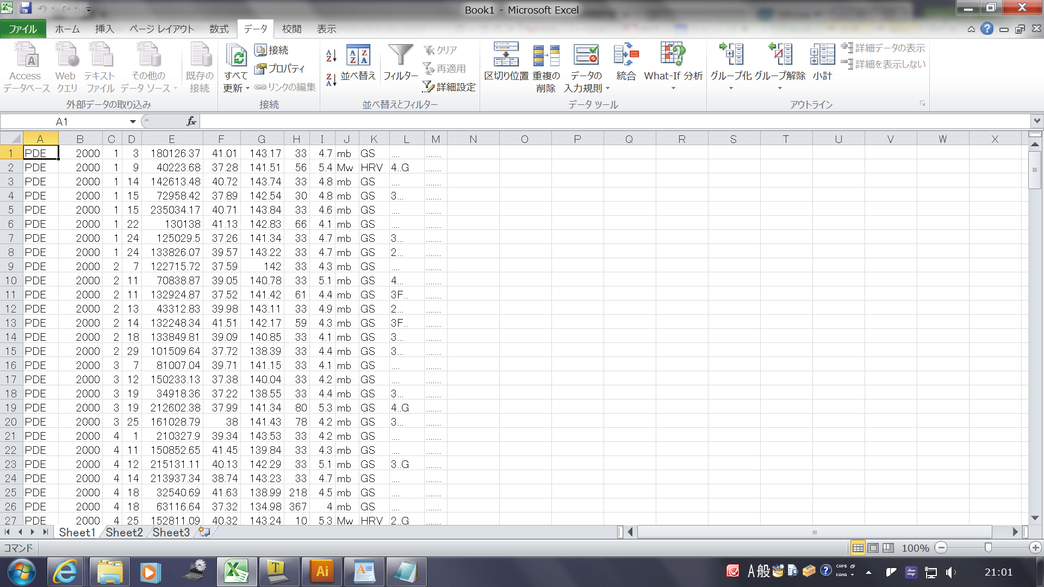The image size is (1044, 587).
Task: Click Remove Duplicates (重複の削除)
Action: (546, 68)
